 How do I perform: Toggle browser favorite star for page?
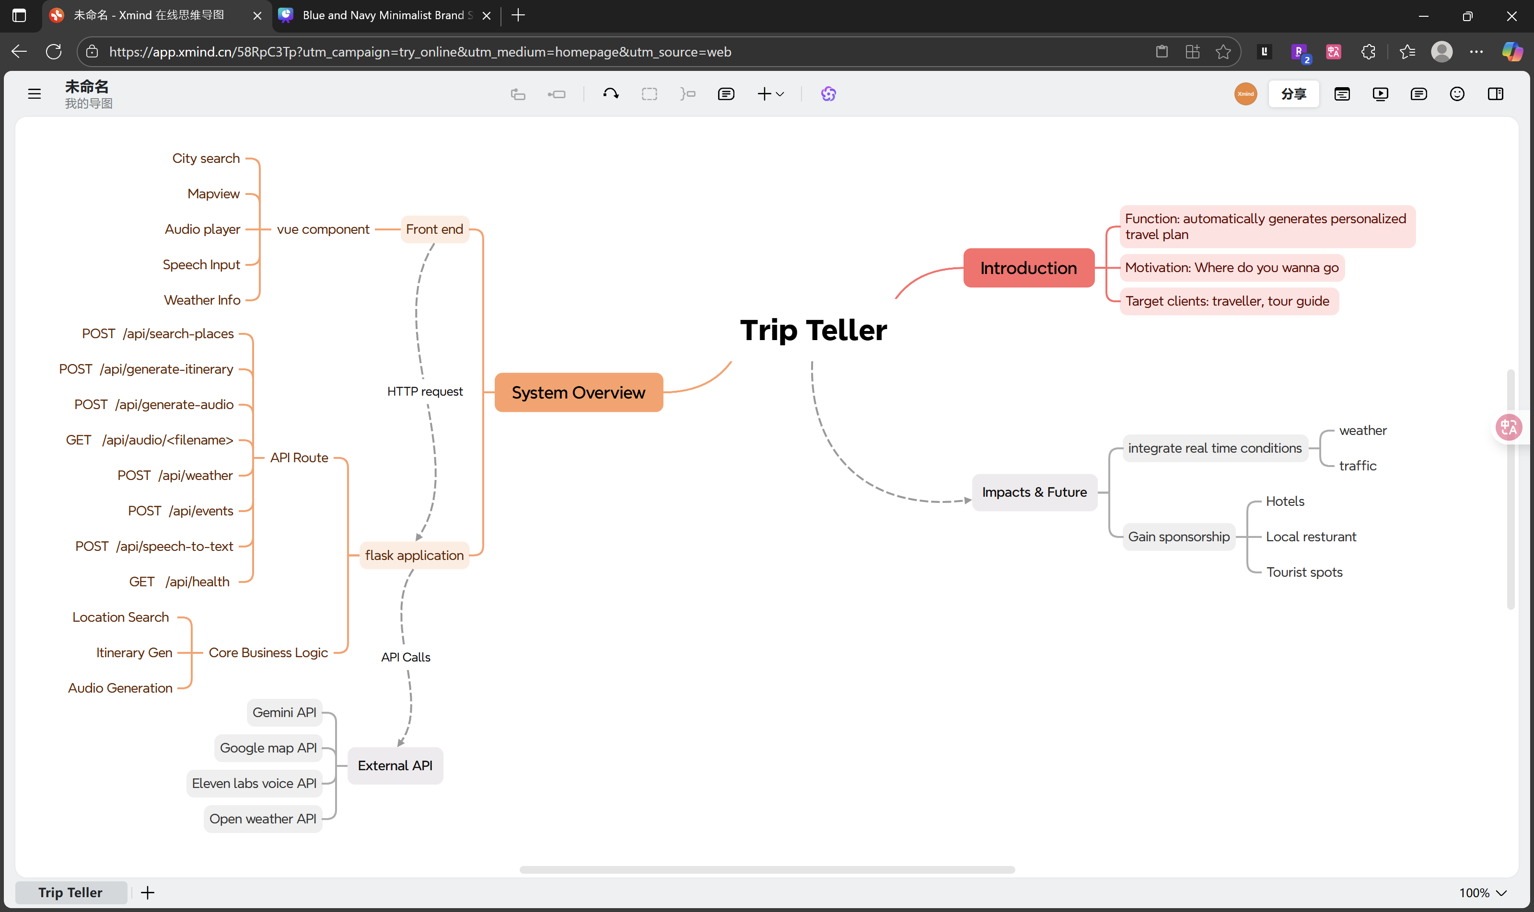[1223, 52]
